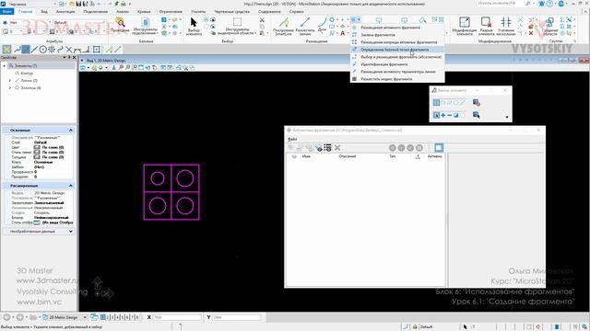Image resolution: width=590 pixels, height=331 pixels.
Task: Open the Вид ribbon tab
Action: (x=44, y=12)
